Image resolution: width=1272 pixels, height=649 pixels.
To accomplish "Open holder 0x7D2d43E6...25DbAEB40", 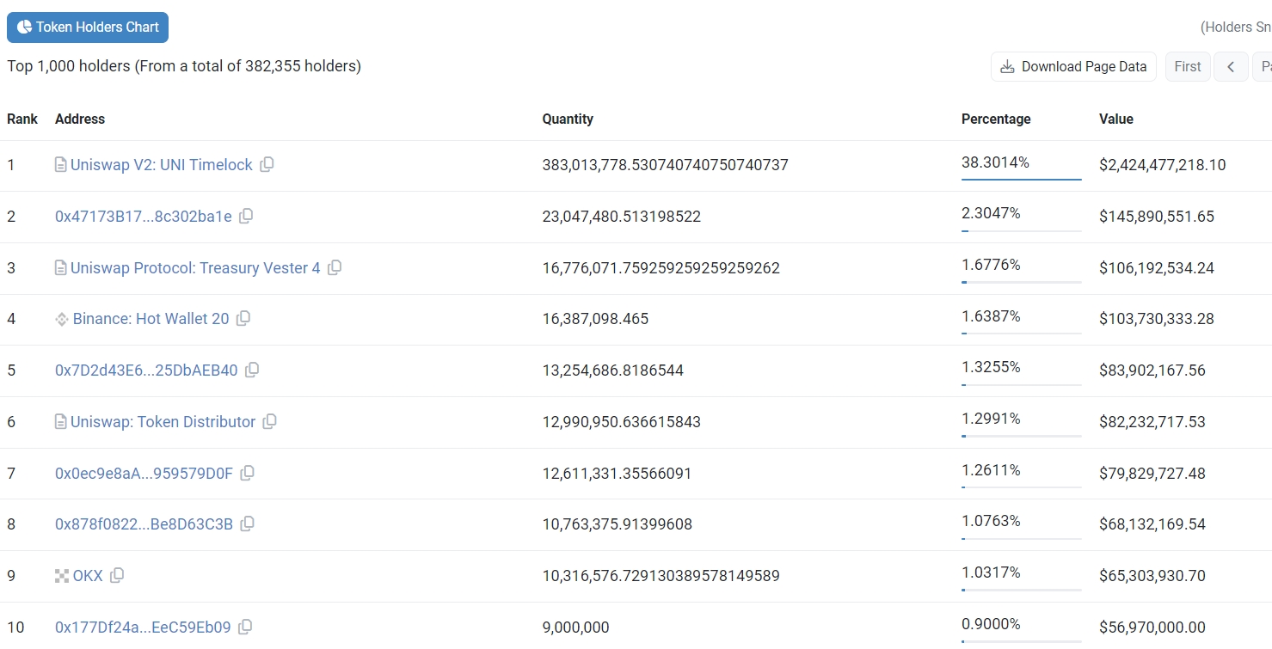I will click(146, 370).
